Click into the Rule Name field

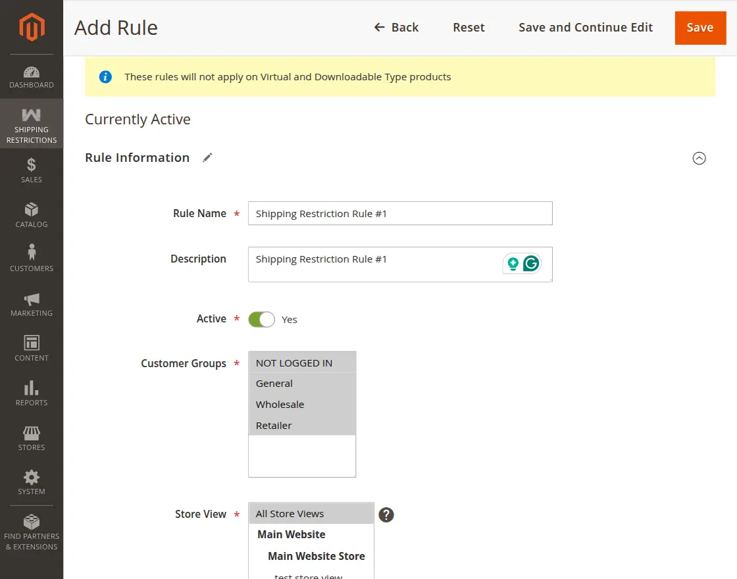click(x=400, y=213)
